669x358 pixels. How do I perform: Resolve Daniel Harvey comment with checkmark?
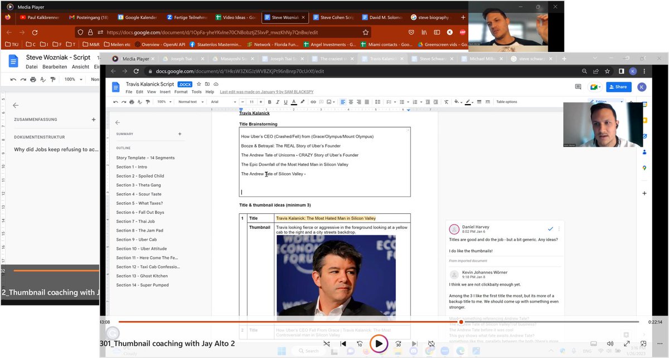coord(551,229)
